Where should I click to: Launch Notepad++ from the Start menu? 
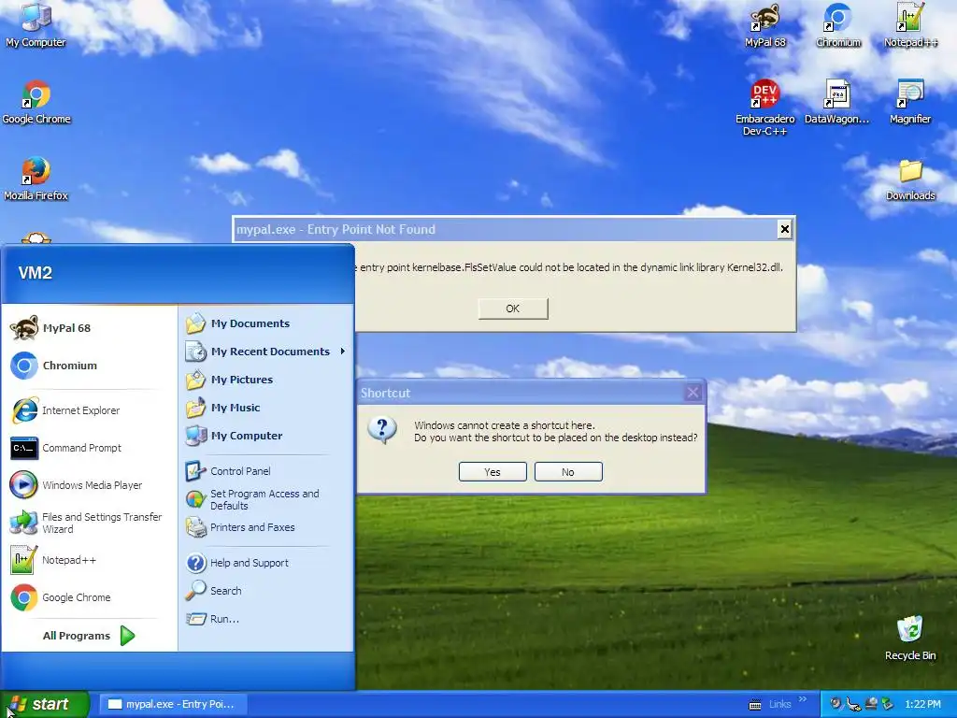coord(89,560)
